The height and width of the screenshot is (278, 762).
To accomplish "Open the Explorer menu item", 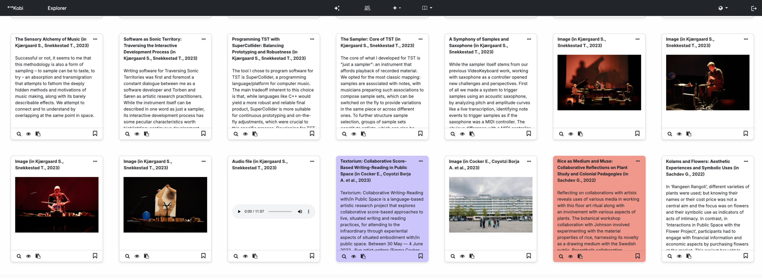I will point(57,8).
